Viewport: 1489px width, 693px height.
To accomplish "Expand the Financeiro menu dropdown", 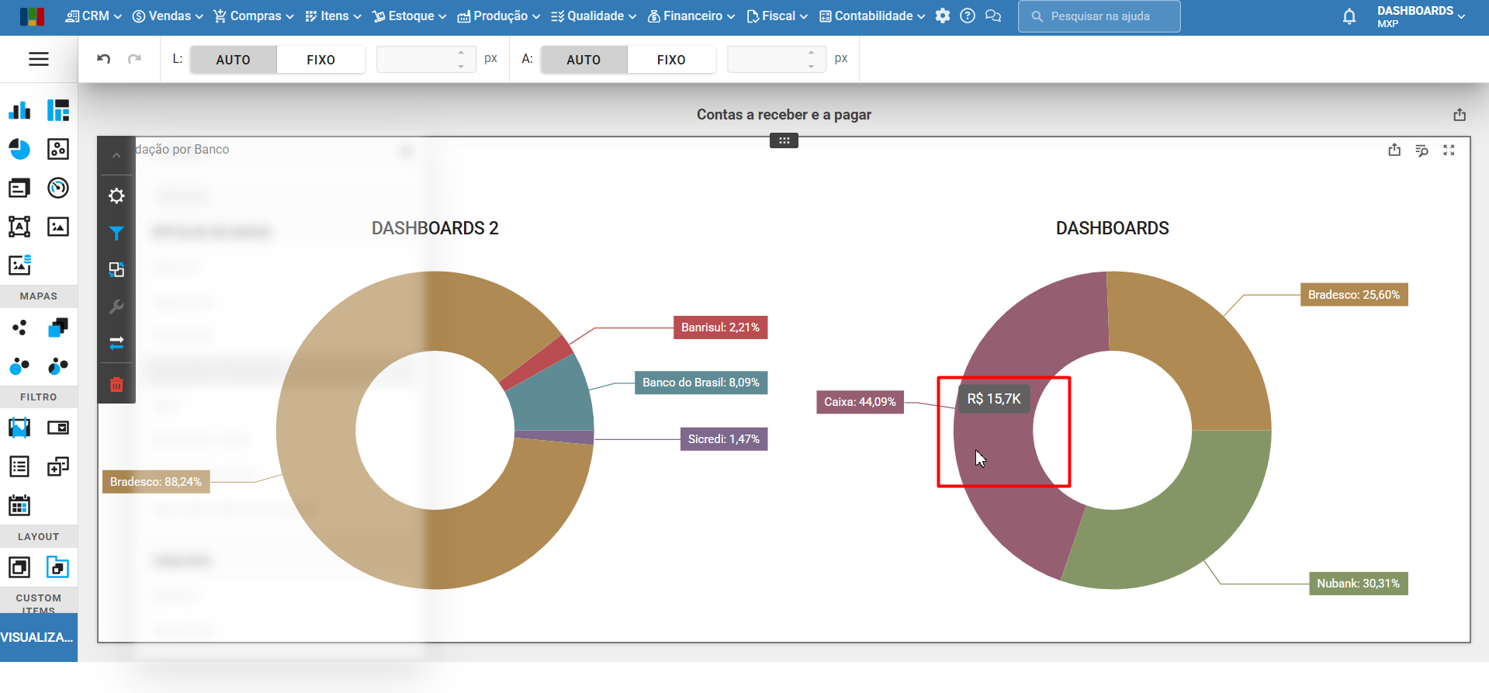I will [x=691, y=16].
